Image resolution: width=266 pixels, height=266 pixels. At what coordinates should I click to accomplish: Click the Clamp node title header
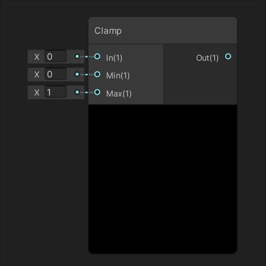(x=162, y=30)
